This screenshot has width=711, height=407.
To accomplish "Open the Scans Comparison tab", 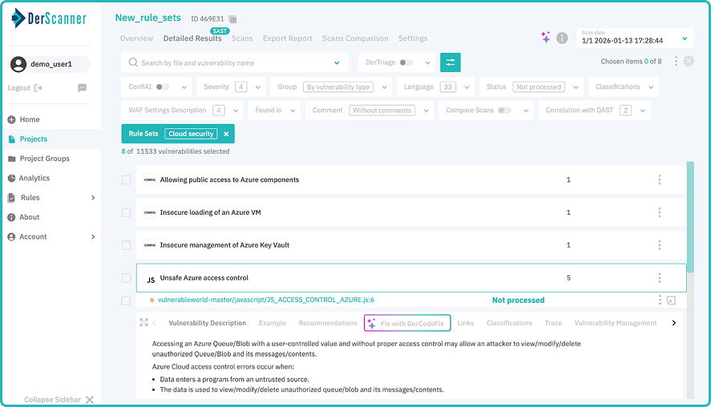I will pyautogui.click(x=355, y=38).
